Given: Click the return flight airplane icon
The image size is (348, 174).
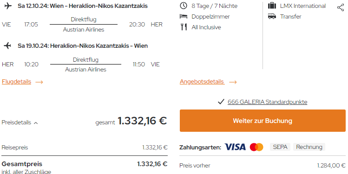Looking at the screenshot, I should click(7, 45).
